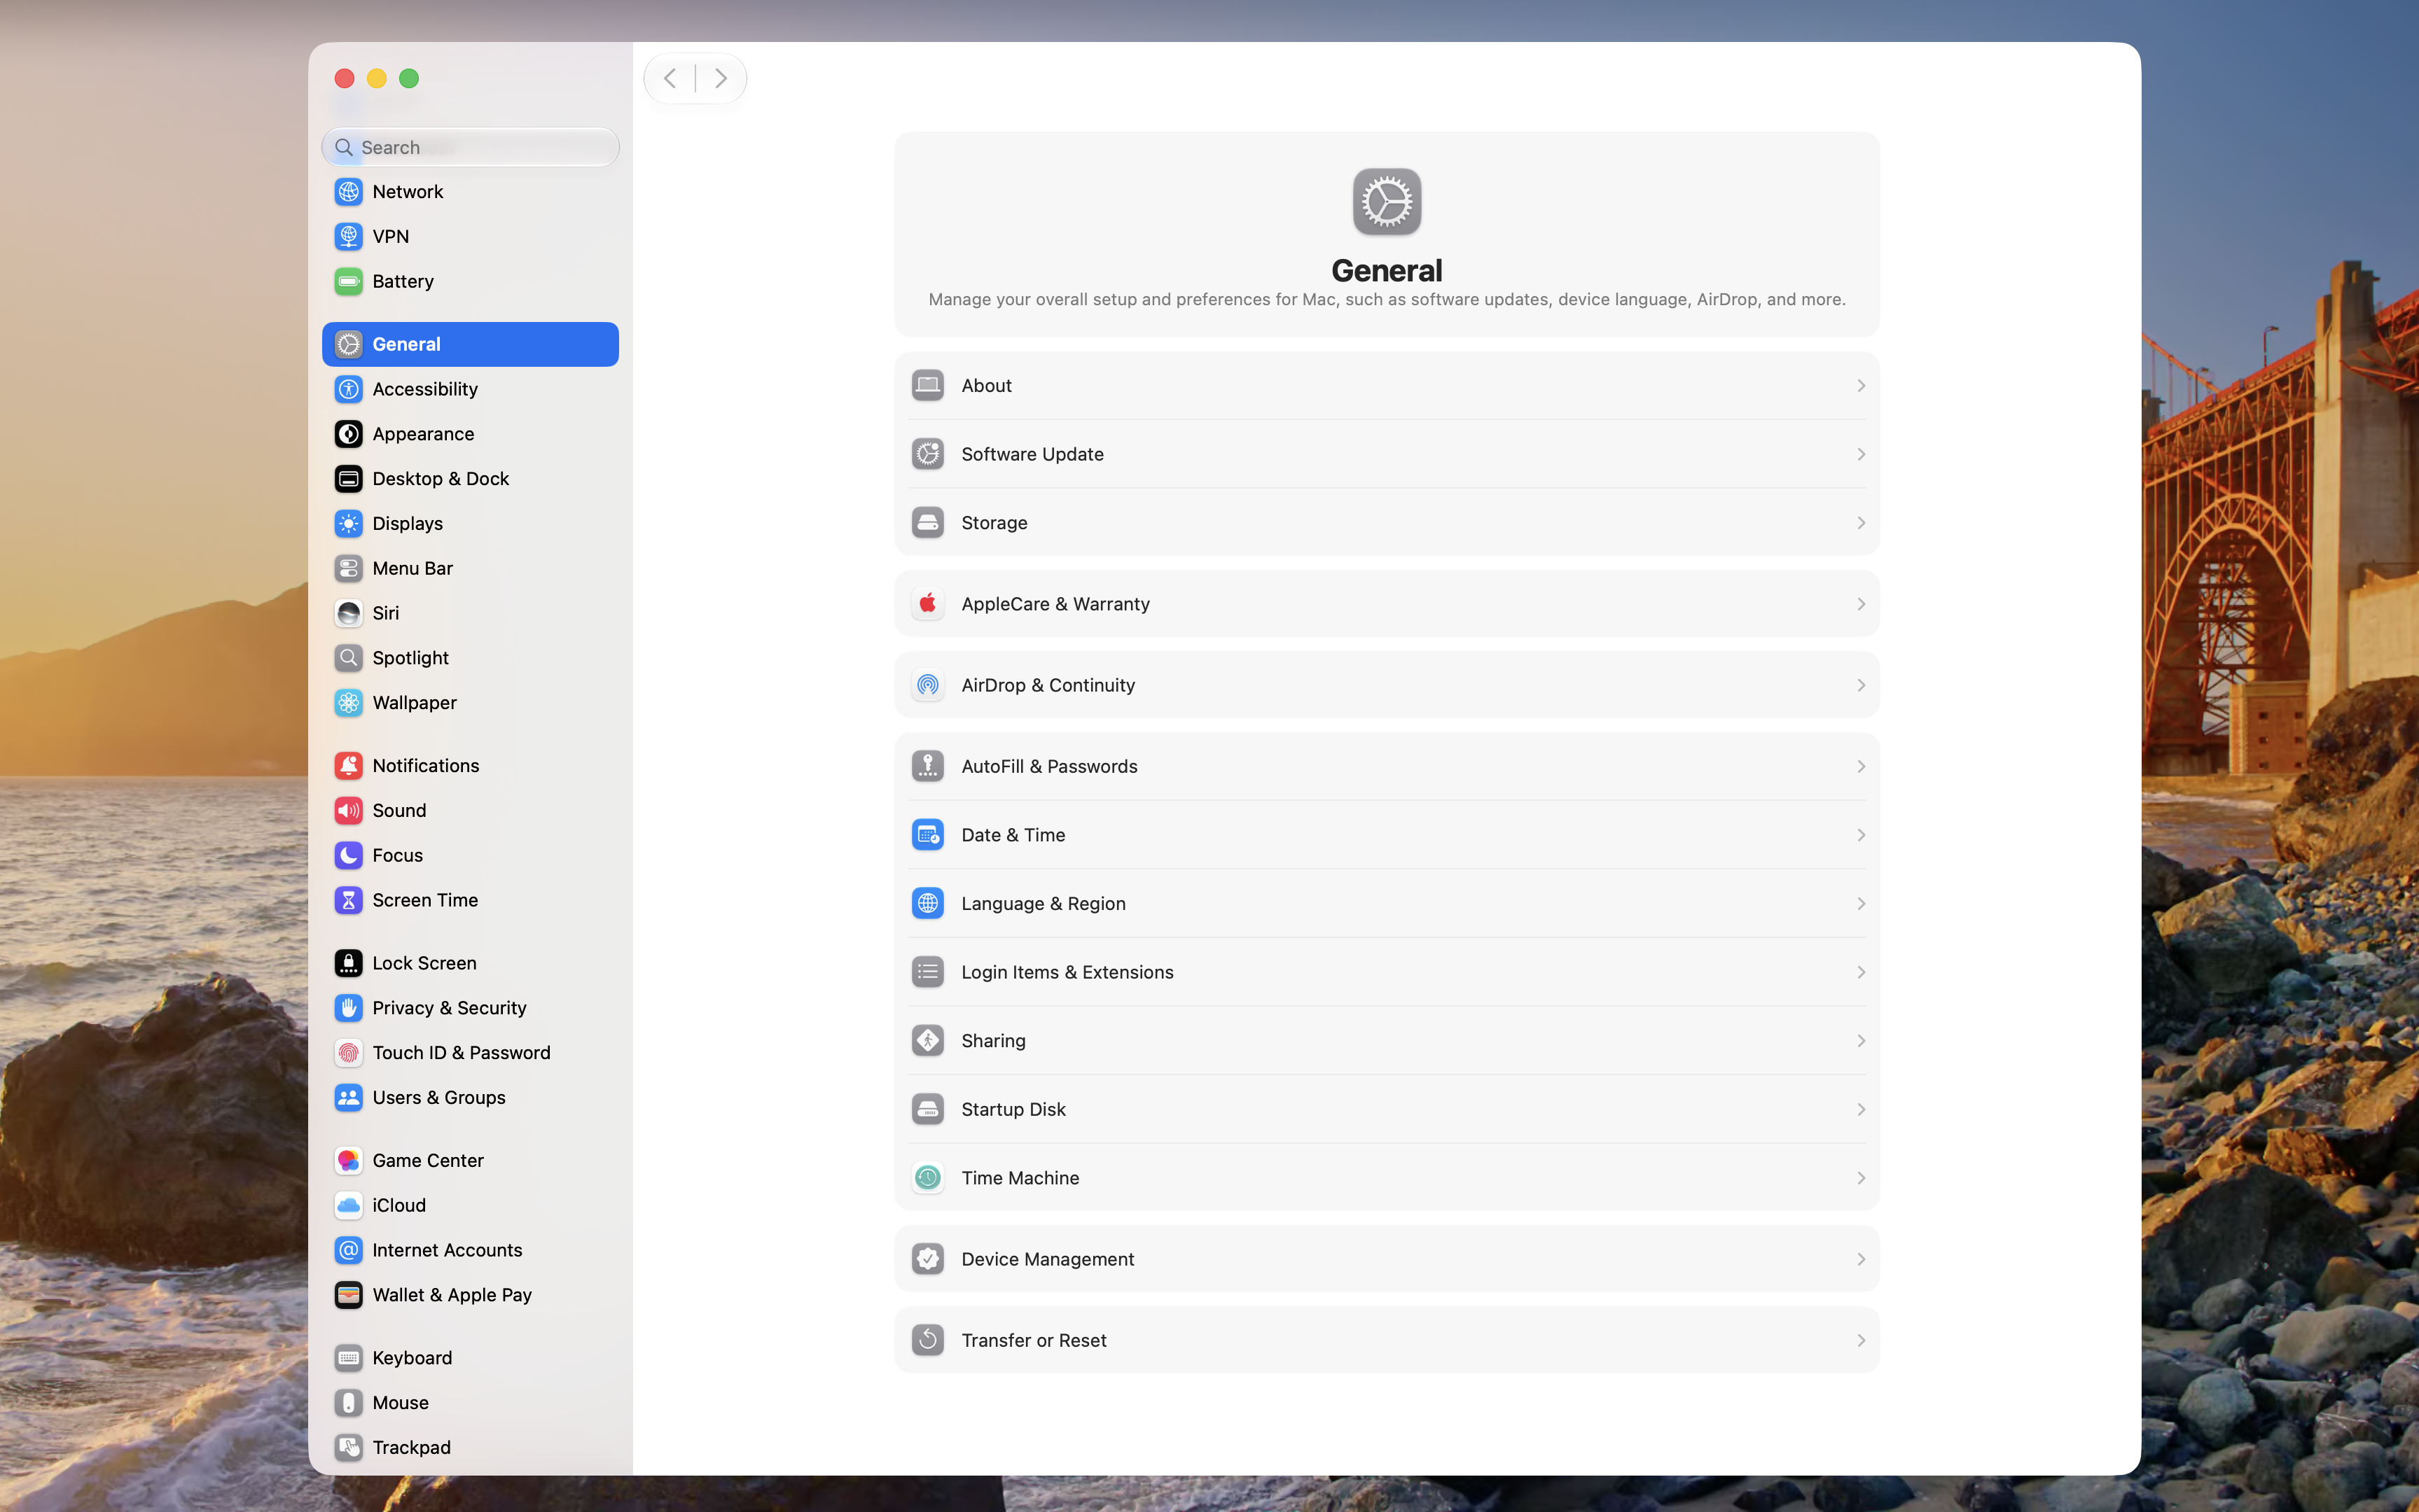Go back with the left arrow
This screenshot has height=1512, width=2419.
[x=670, y=78]
